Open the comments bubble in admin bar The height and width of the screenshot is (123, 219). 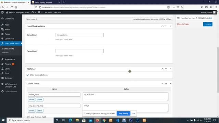[x=40, y=12]
